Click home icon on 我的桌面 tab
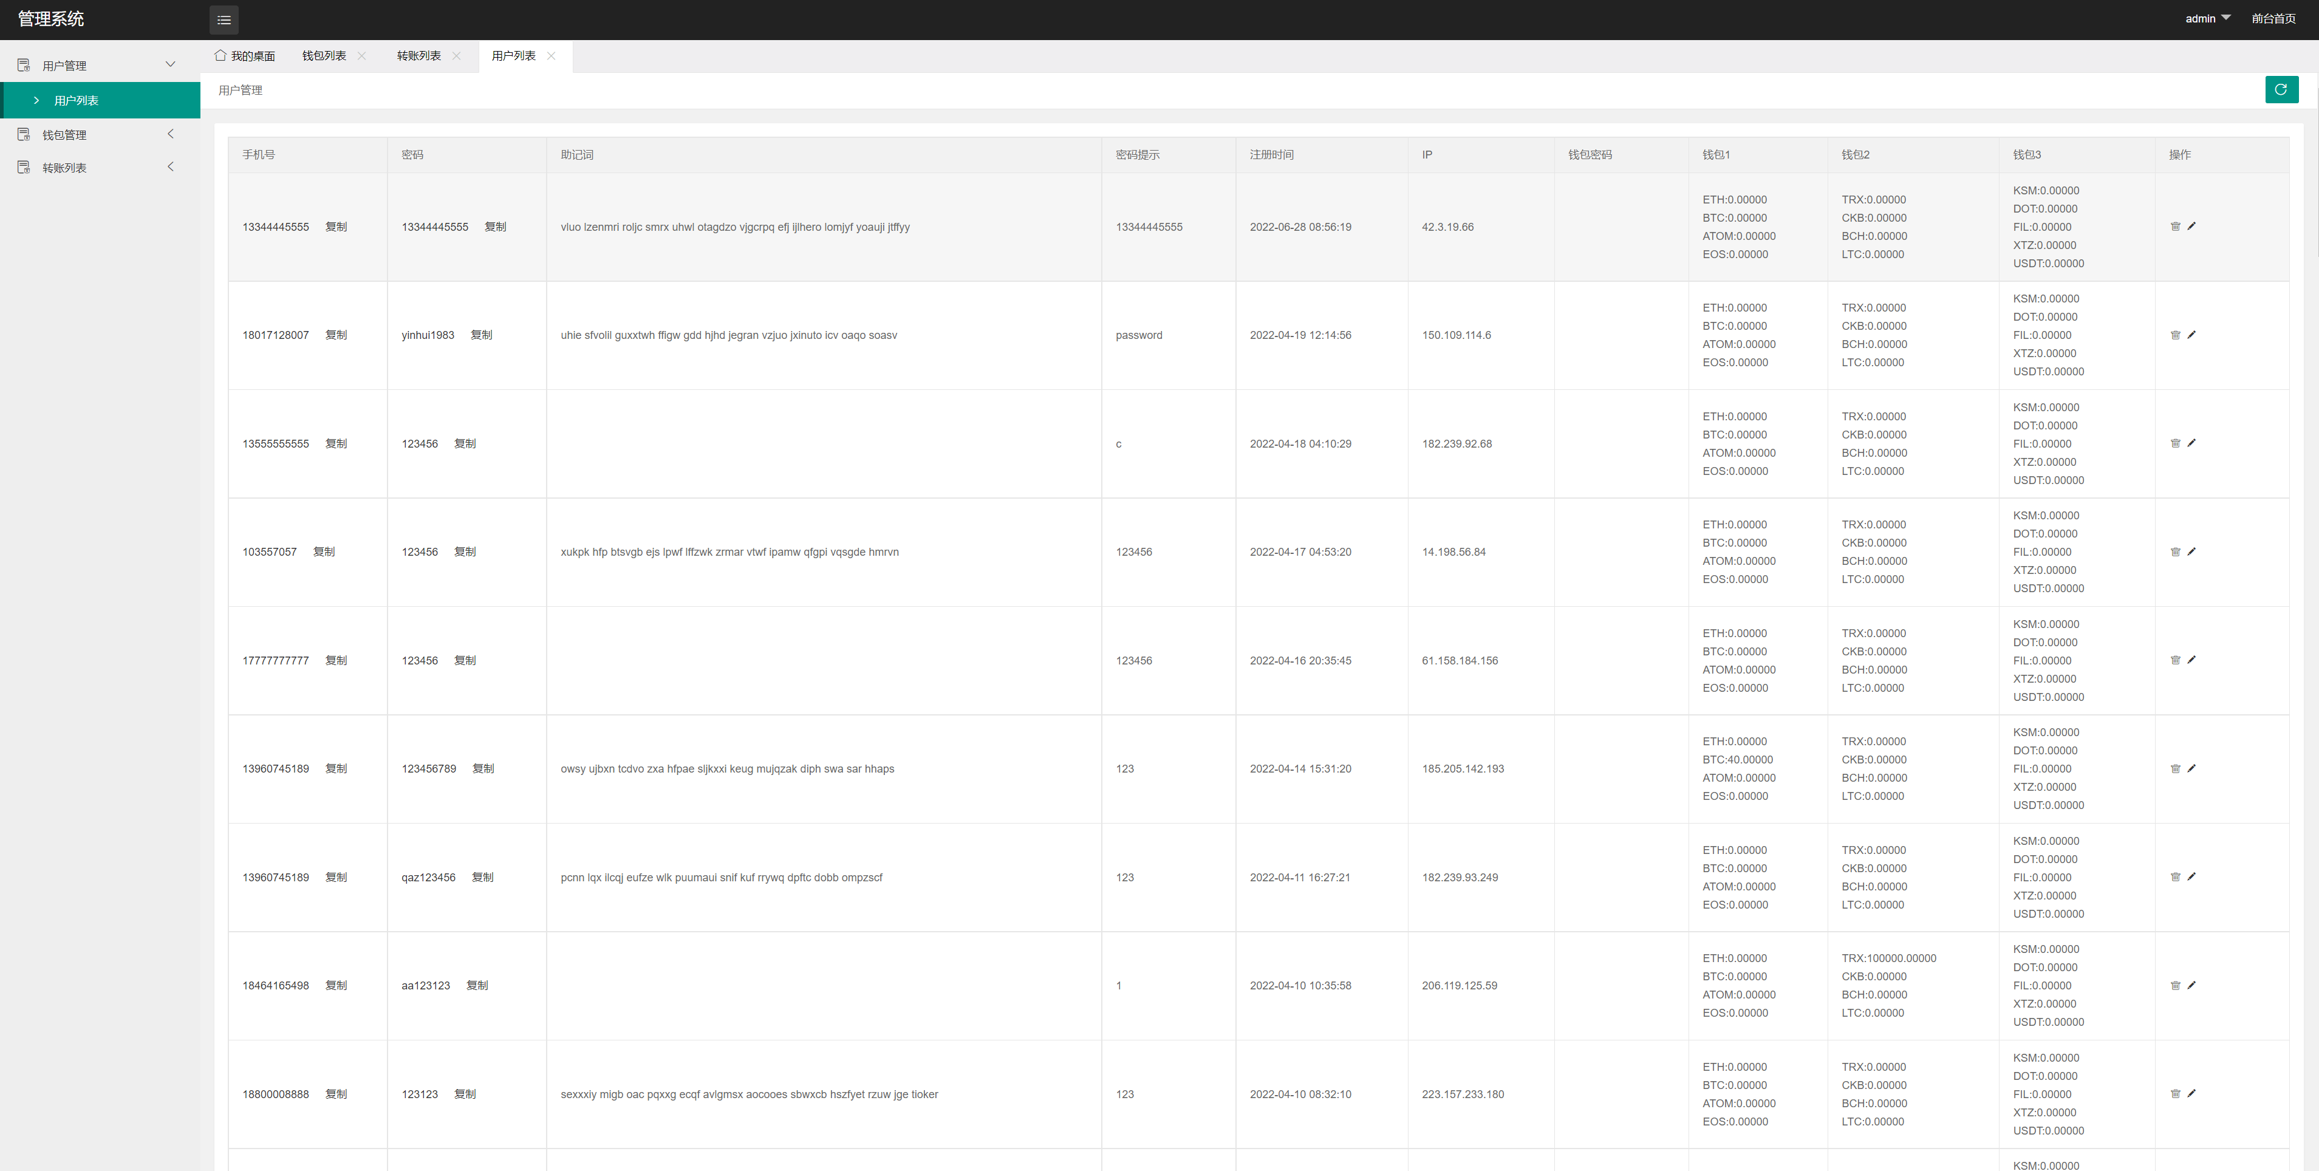The image size is (2319, 1171). pos(220,56)
